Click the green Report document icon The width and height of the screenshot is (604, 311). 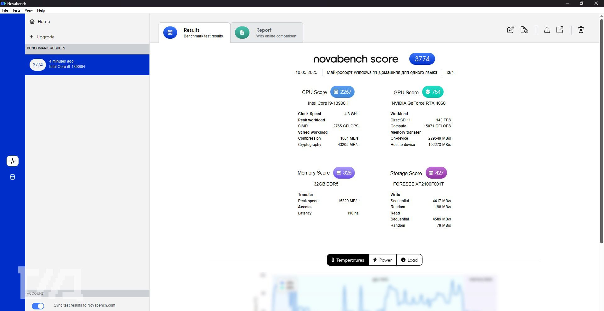[242, 32]
